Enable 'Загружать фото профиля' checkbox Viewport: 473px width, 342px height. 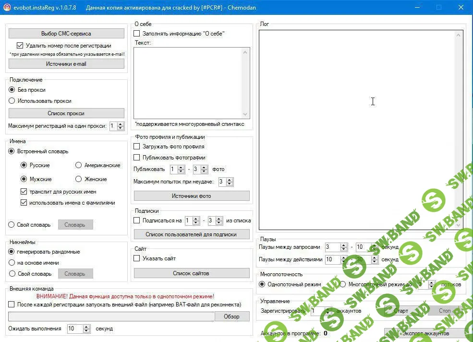(137, 147)
